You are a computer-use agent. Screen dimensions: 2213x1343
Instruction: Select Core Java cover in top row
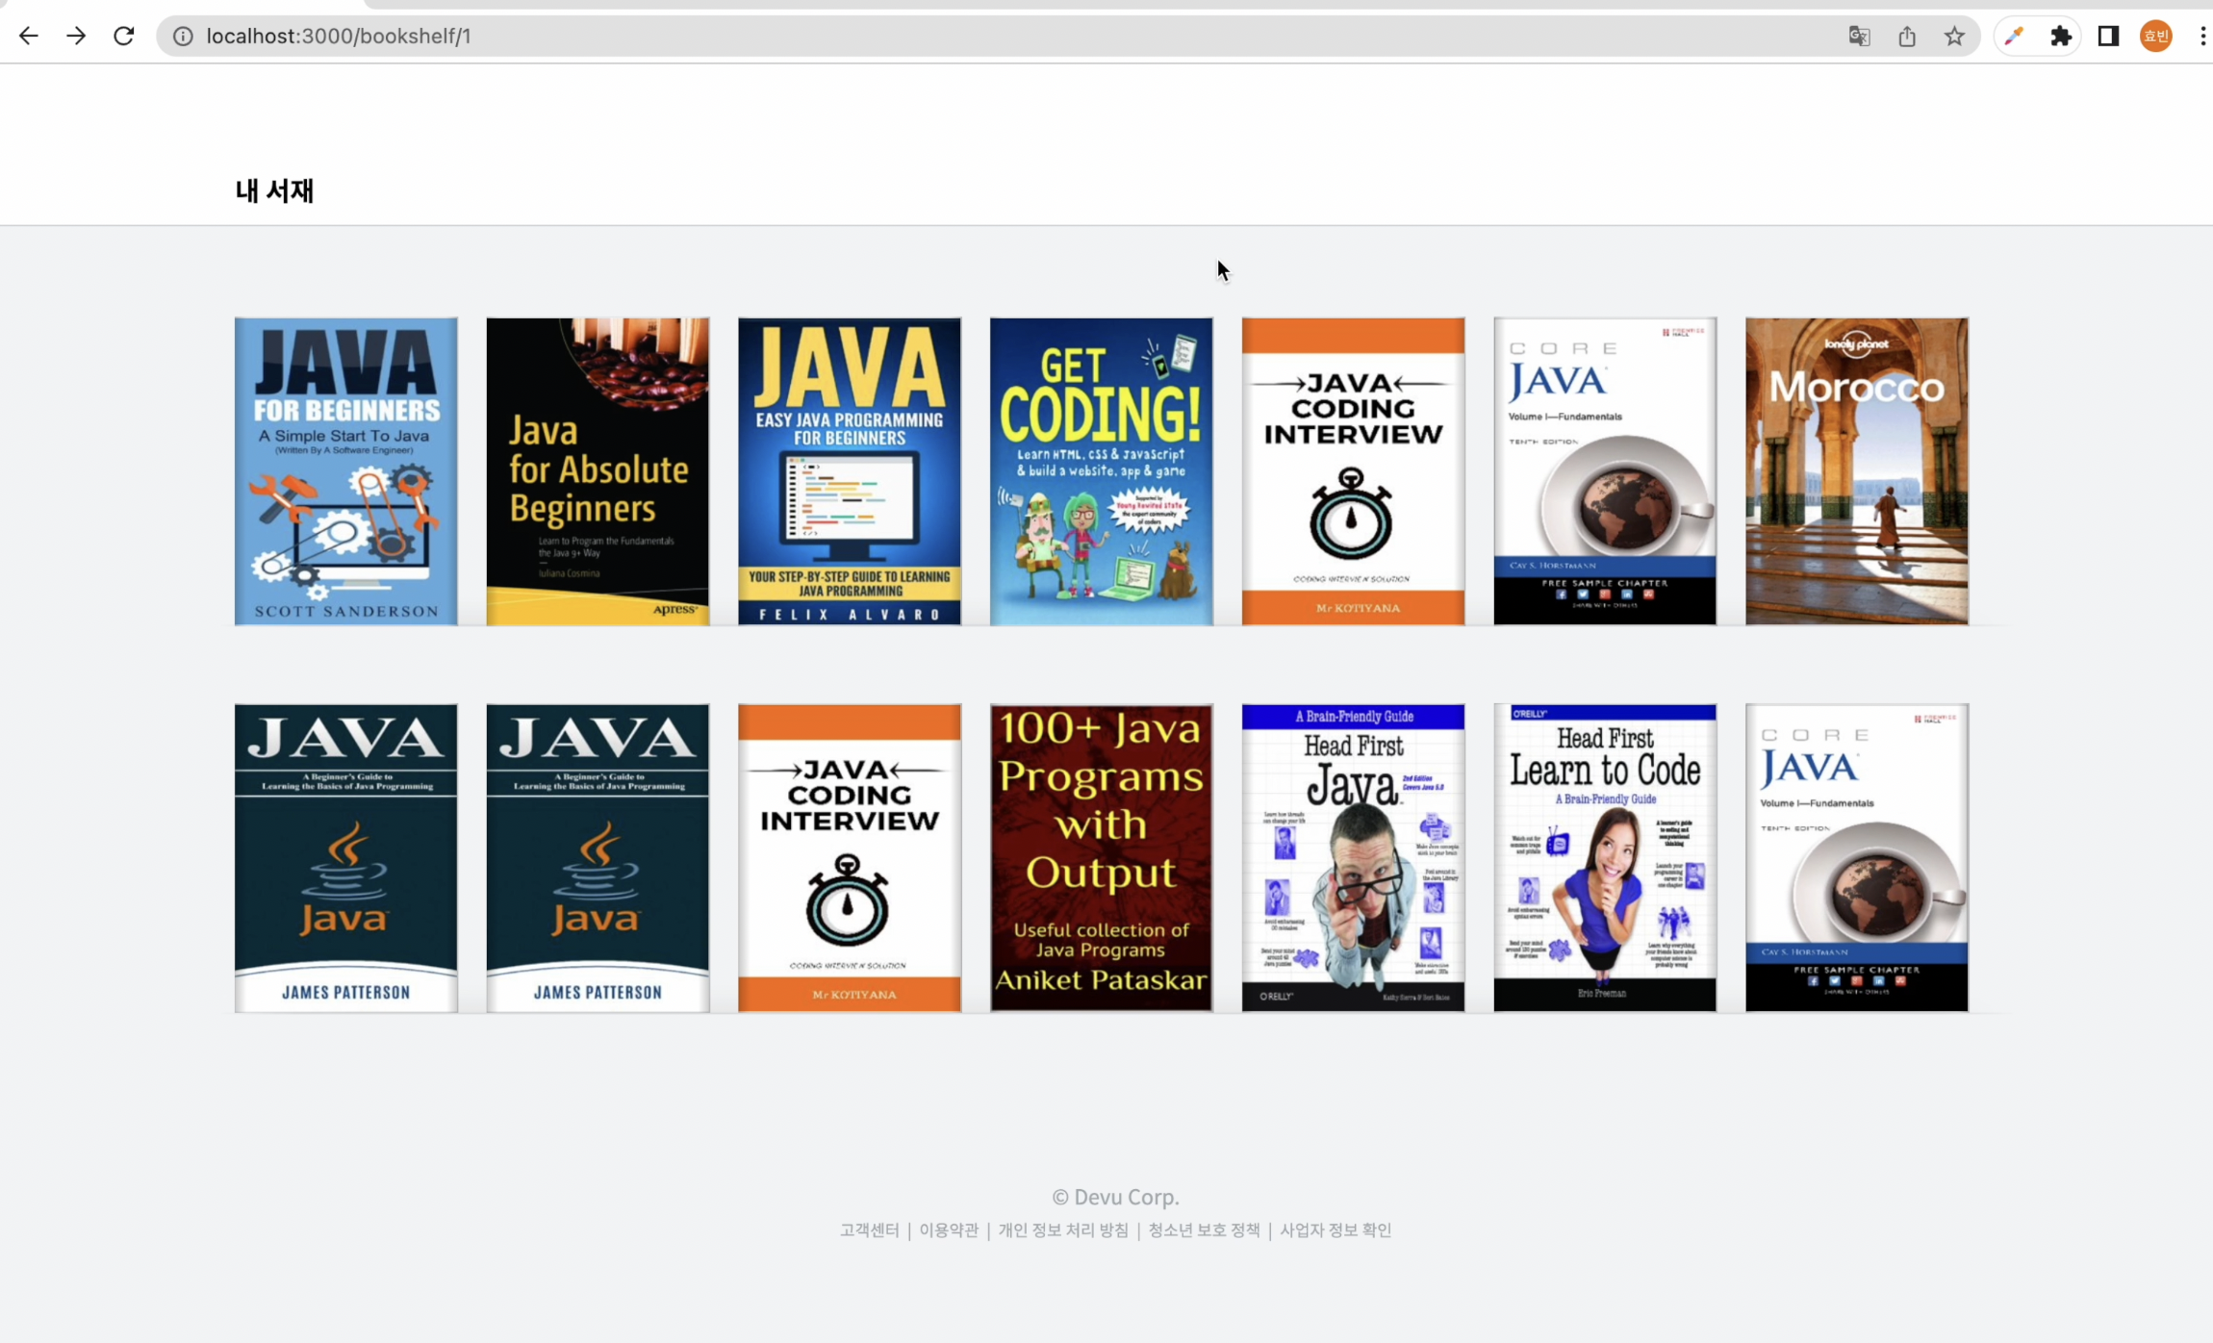click(1605, 471)
